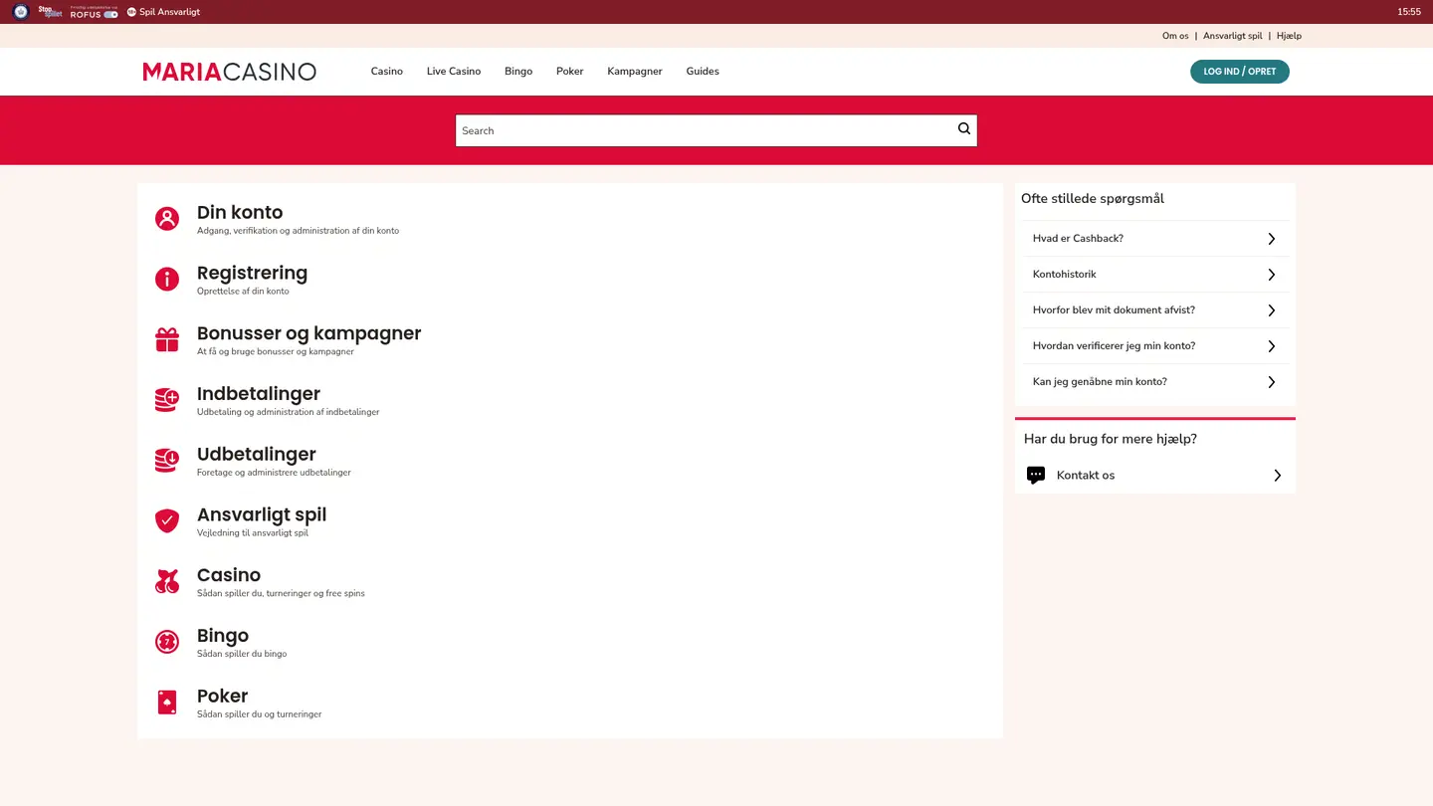
Task: Click the Kontakt os chat bubble icon
Action: tap(1036, 476)
